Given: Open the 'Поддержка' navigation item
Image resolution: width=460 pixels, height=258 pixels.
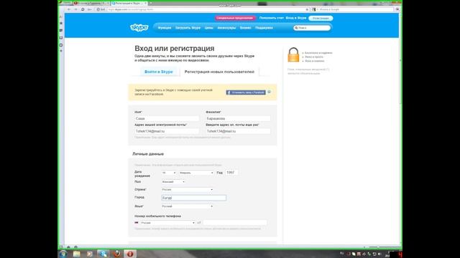Looking at the screenshot, I should [x=264, y=28].
